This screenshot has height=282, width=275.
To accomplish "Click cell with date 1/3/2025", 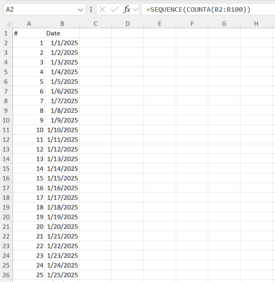I will tap(62, 62).
